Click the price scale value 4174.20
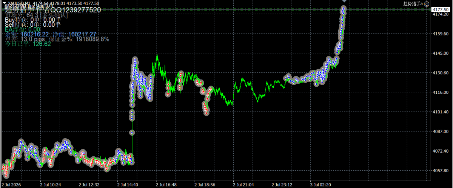The height and width of the screenshot is (188, 453). [x=440, y=14]
